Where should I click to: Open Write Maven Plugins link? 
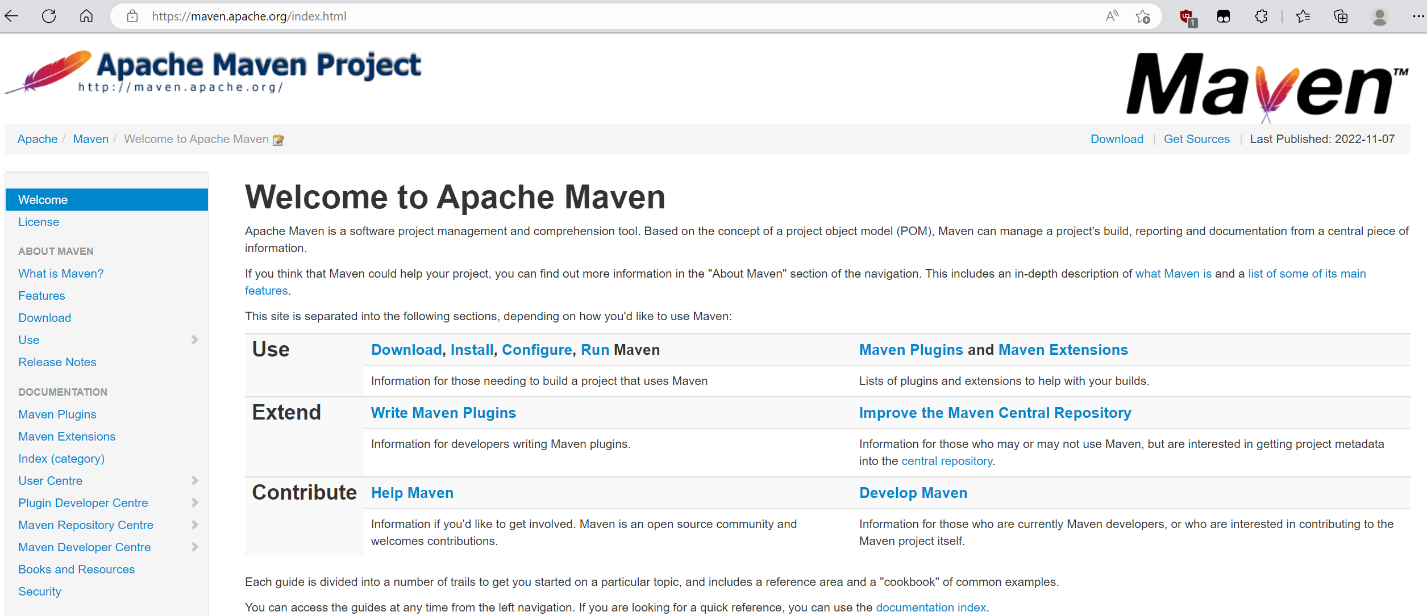(443, 413)
